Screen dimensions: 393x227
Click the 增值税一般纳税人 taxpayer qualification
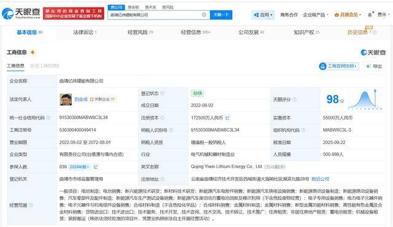click(x=208, y=142)
